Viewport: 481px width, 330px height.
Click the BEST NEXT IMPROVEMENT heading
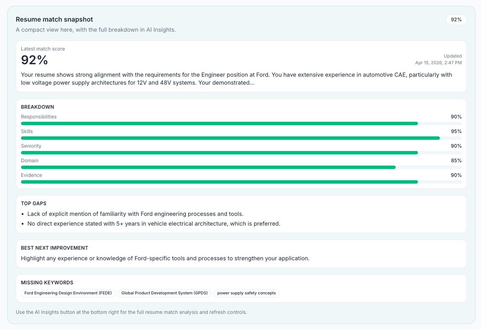(x=54, y=248)
